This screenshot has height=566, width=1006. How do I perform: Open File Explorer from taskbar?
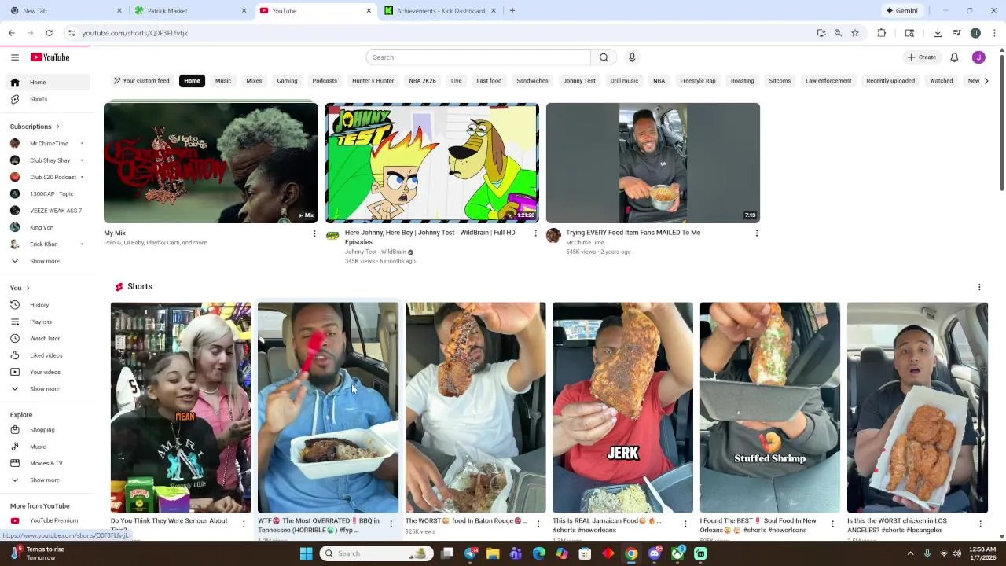tap(493, 553)
